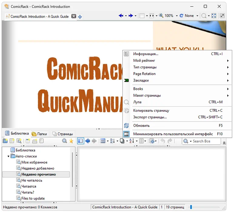Click the undo arrow icon
Image resolution: width=234 pixels, height=212 pixels.
pos(163,141)
